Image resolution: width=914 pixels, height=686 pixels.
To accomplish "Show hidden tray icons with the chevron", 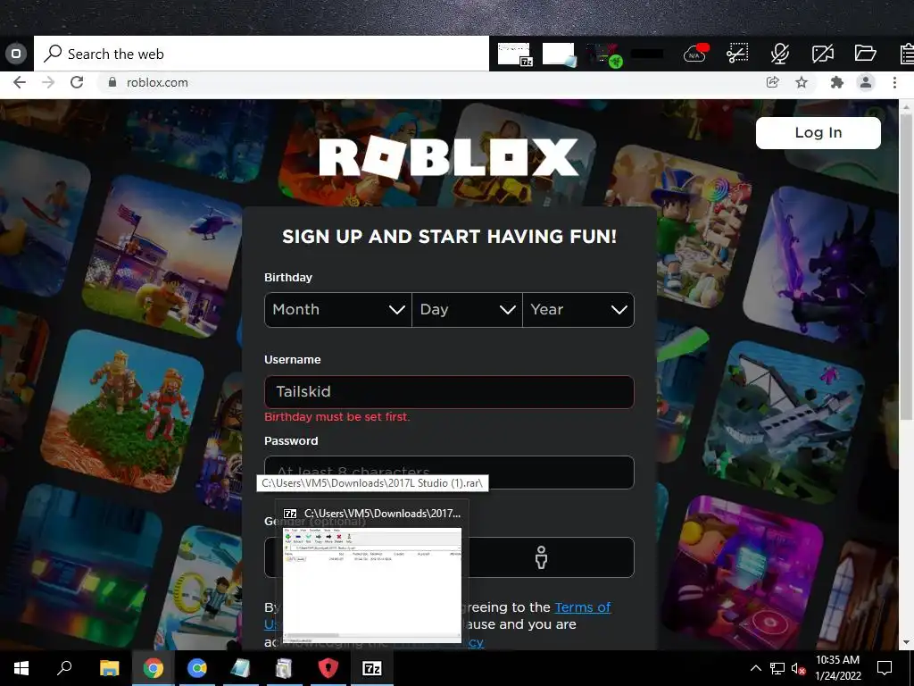I will [755, 668].
